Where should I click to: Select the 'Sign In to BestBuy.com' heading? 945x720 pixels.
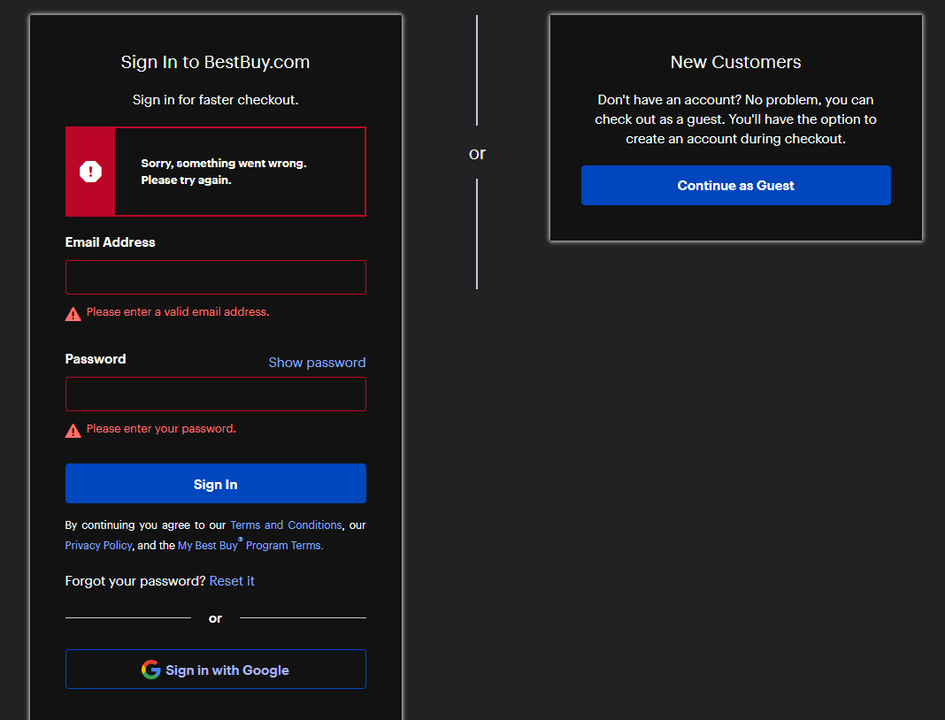(215, 62)
